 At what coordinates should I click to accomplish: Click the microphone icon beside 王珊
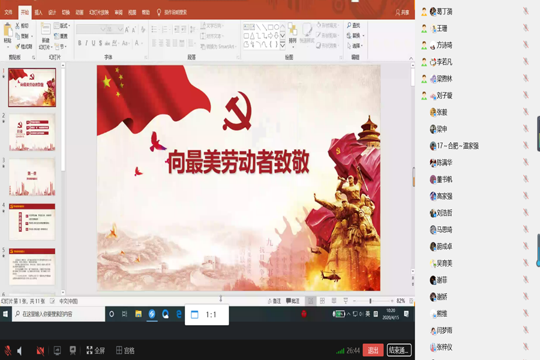click(526, 28)
